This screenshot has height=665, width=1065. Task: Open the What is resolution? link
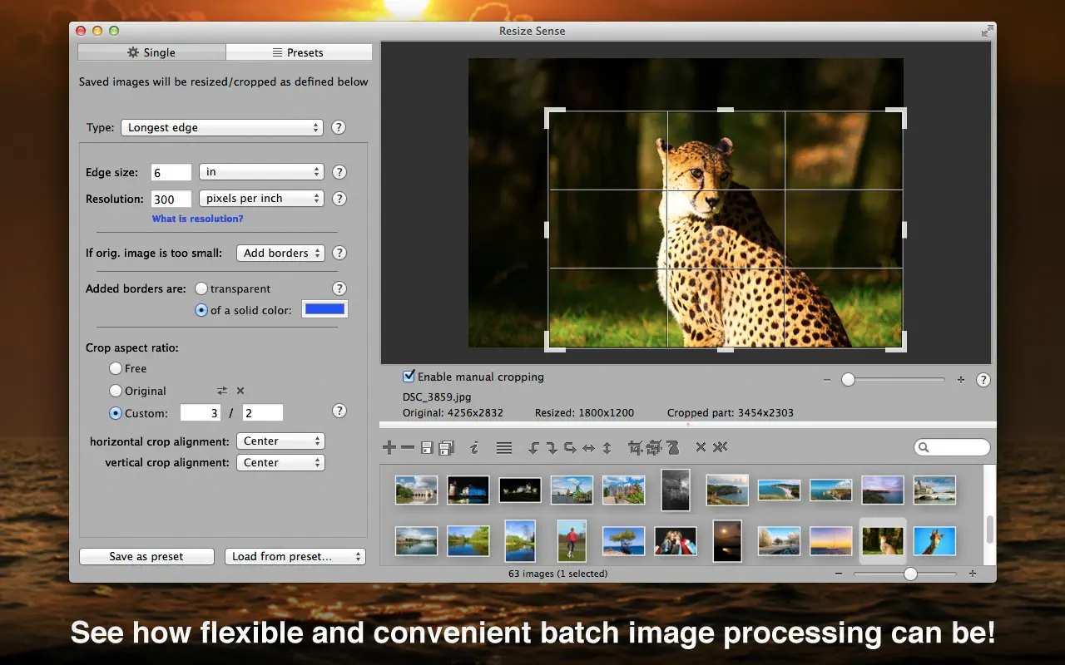click(197, 219)
